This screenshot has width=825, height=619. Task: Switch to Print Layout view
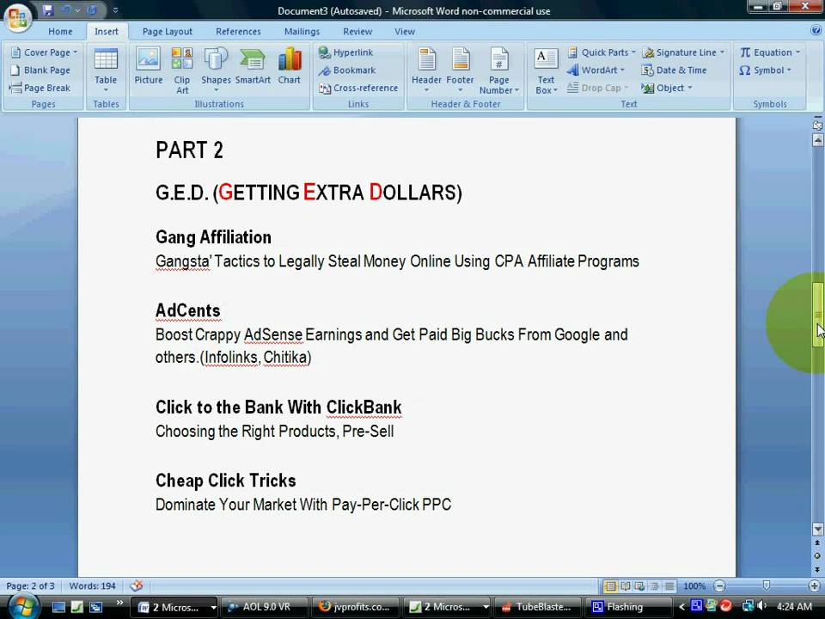(x=611, y=585)
